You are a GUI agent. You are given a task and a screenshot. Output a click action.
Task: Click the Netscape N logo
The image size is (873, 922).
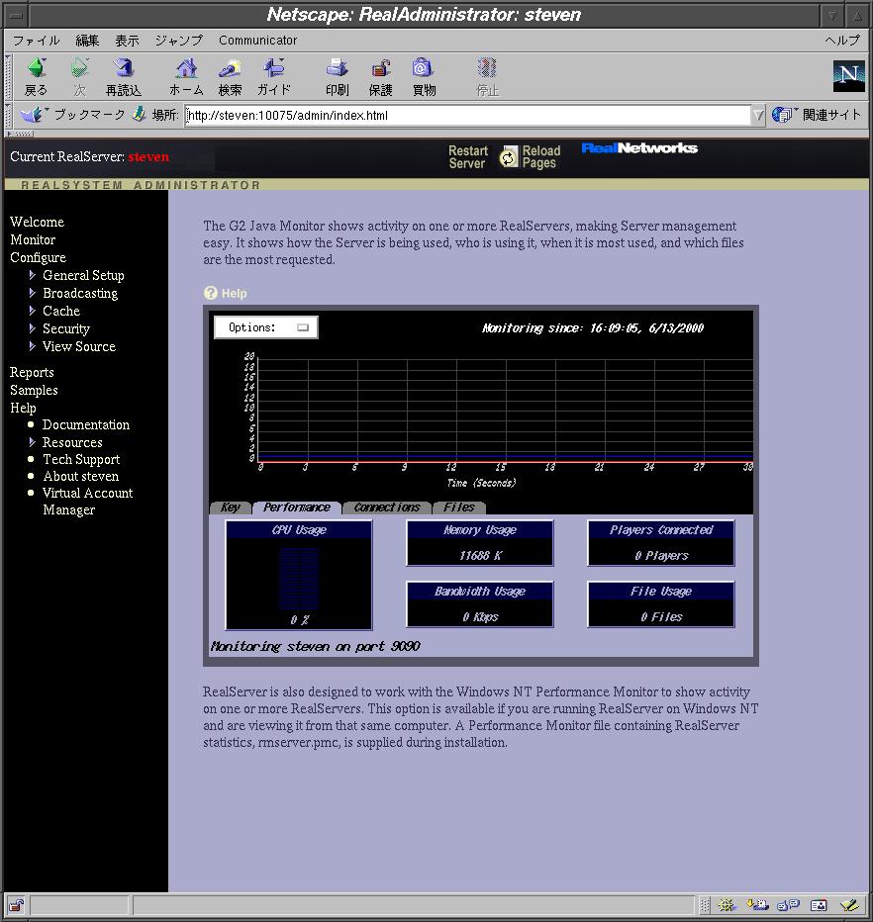pos(848,76)
